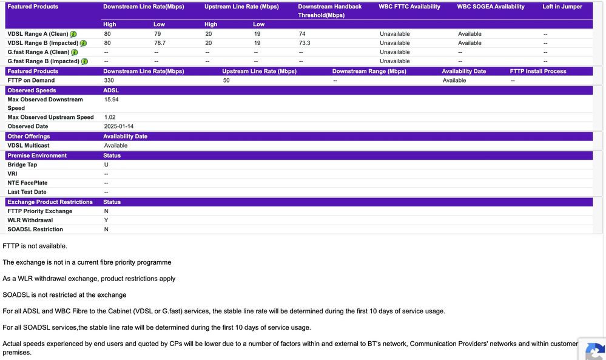Image resolution: width=606 pixels, height=360 pixels.
Task: Click the WBC SOGEA Availability header
Action: tap(491, 7)
